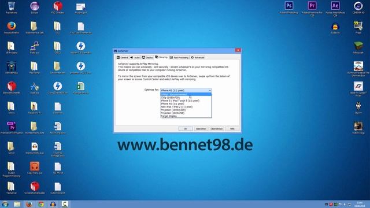Open Firefox from the taskbar
Screen dimensions: 370x208
pyautogui.click(x=29, y=204)
